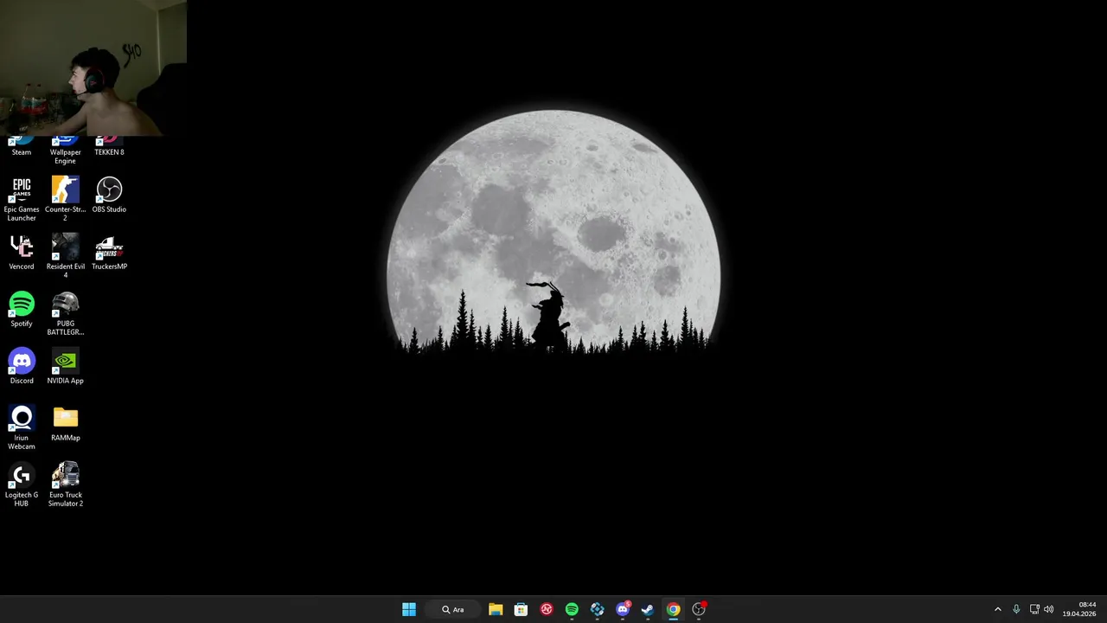Click the Logitech G HUB shortcut

point(22,485)
